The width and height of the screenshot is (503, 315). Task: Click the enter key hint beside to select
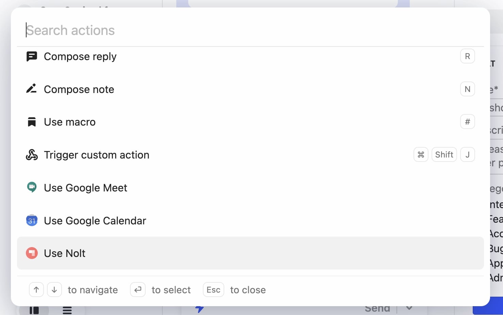(137, 290)
